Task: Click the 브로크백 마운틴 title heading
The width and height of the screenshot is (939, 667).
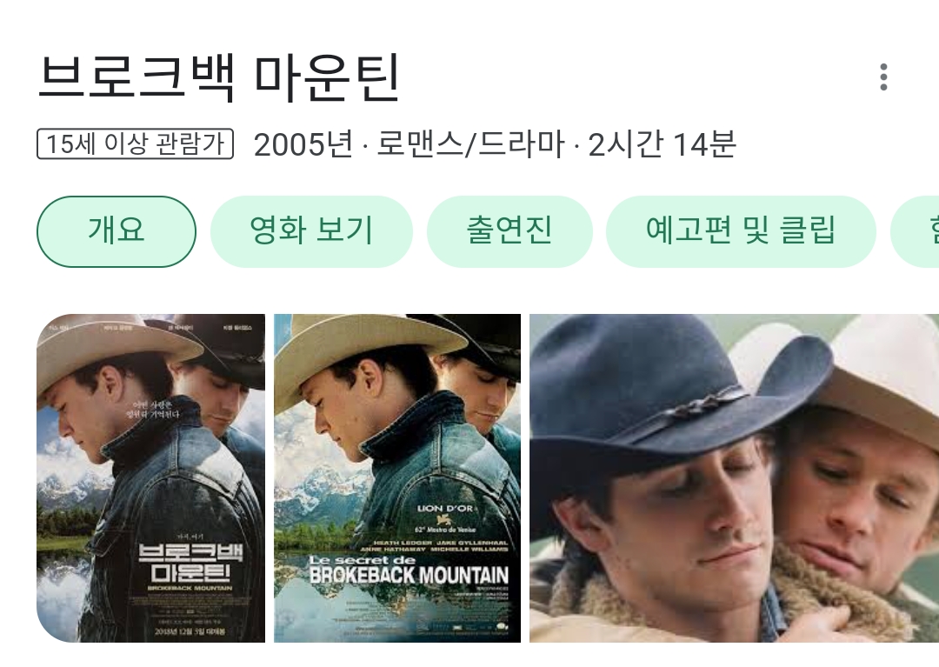Action: tap(219, 78)
